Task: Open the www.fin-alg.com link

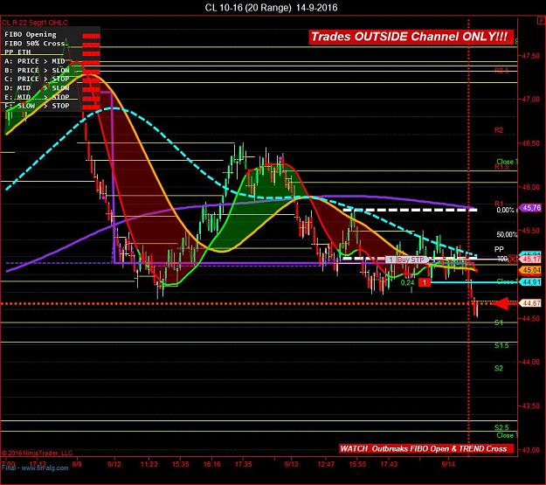Action: (45, 468)
